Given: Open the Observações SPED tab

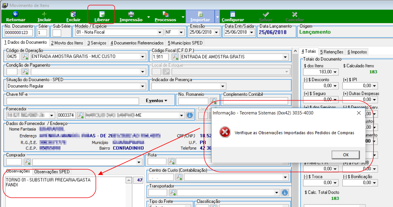Looking at the screenshot, I should [52, 172].
